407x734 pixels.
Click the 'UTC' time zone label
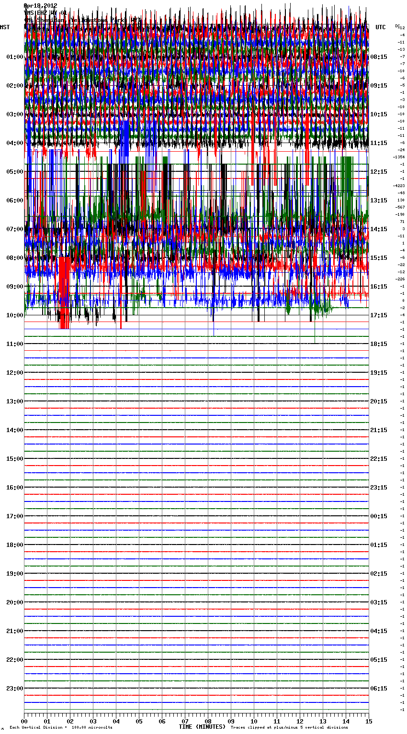click(381, 27)
